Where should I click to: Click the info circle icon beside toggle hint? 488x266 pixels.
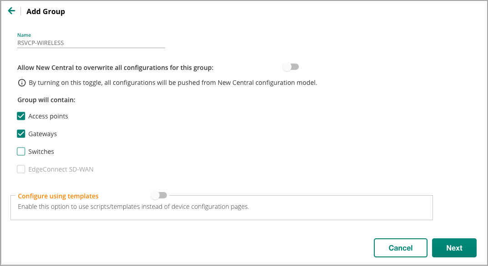(22, 83)
